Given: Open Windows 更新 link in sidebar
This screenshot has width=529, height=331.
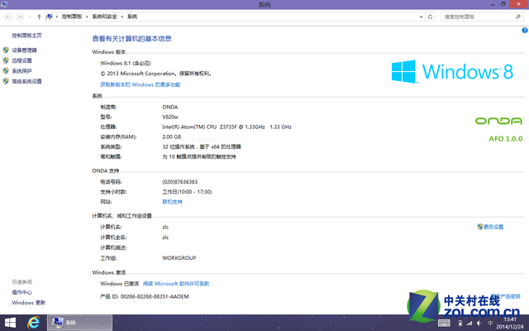Looking at the screenshot, I should (x=29, y=303).
